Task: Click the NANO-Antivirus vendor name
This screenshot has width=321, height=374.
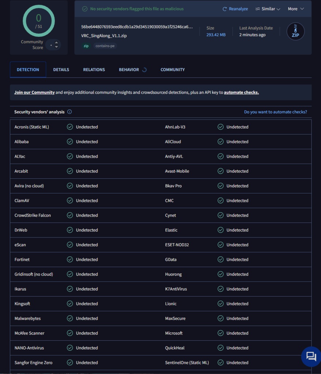Action: [x=29, y=348]
